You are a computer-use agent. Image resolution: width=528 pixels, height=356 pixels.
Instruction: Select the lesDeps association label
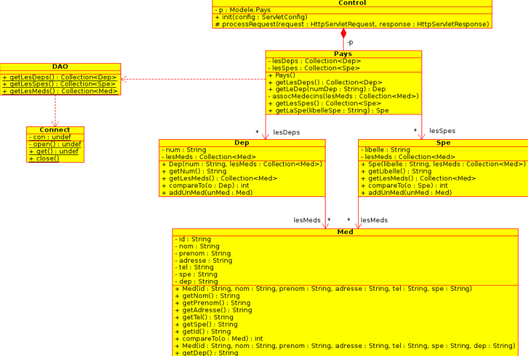tap(286, 132)
